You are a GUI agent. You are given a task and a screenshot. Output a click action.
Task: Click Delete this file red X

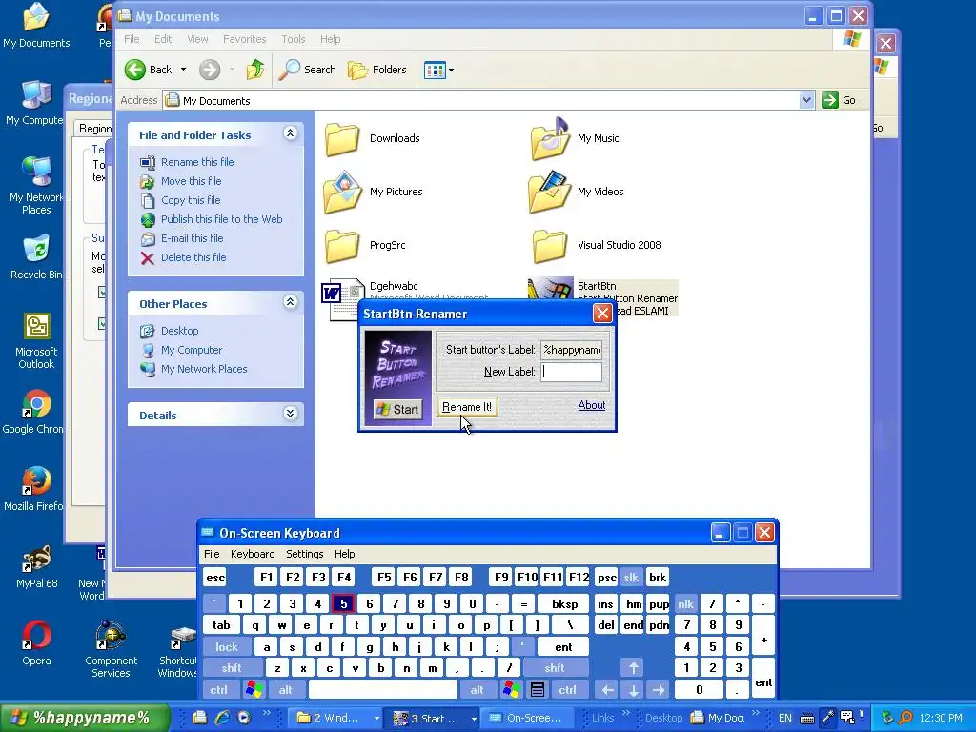[x=148, y=258]
